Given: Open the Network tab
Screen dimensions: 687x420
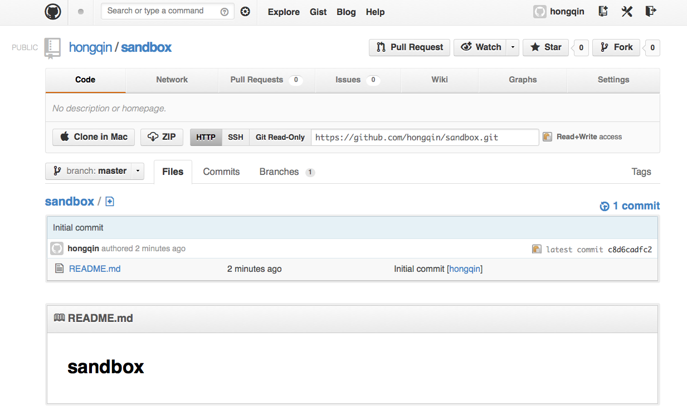Looking at the screenshot, I should [172, 80].
